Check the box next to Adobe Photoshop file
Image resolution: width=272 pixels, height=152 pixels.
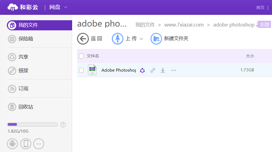click(81, 70)
